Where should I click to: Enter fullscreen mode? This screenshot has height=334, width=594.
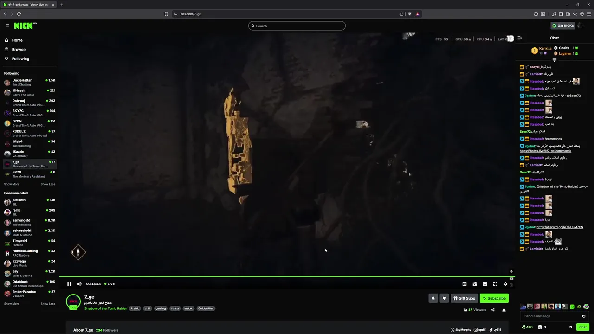click(495, 284)
